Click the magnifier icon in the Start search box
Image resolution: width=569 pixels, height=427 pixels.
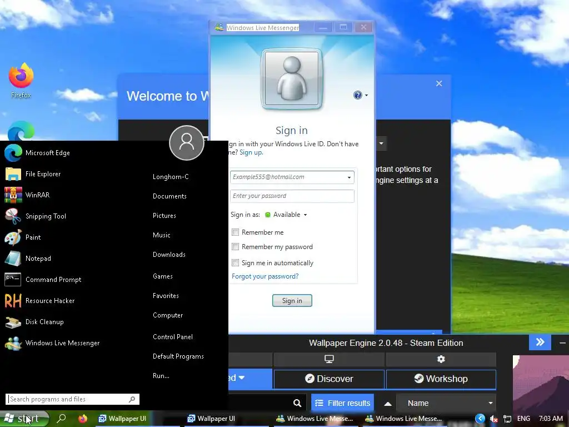[x=132, y=399]
